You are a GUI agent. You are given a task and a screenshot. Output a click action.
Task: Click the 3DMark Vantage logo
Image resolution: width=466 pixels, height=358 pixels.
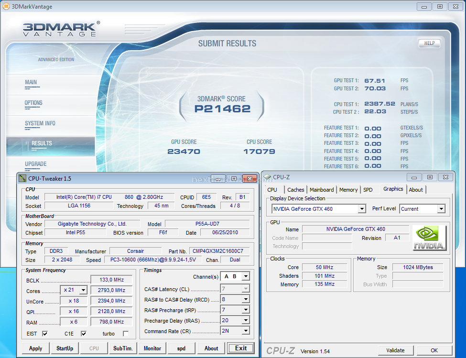pyautogui.click(x=61, y=30)
